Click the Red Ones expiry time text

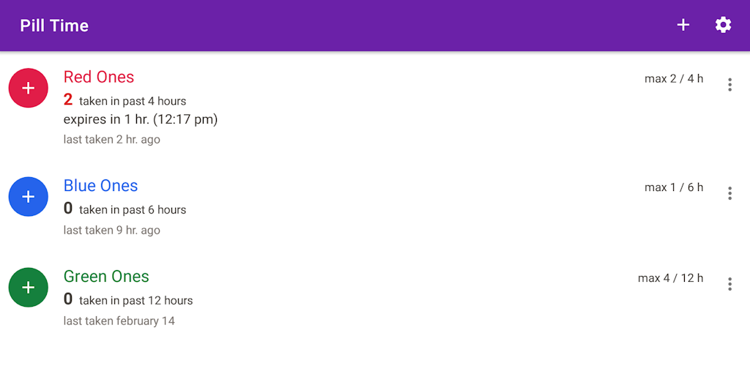click(141, 119)
